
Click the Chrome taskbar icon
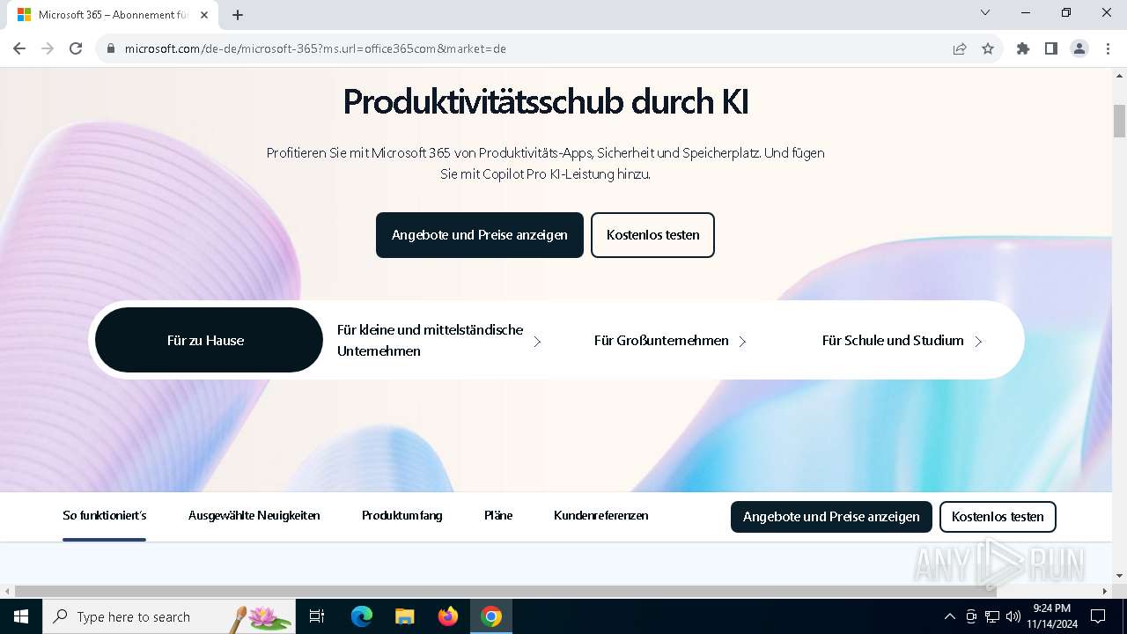point(491,616)
